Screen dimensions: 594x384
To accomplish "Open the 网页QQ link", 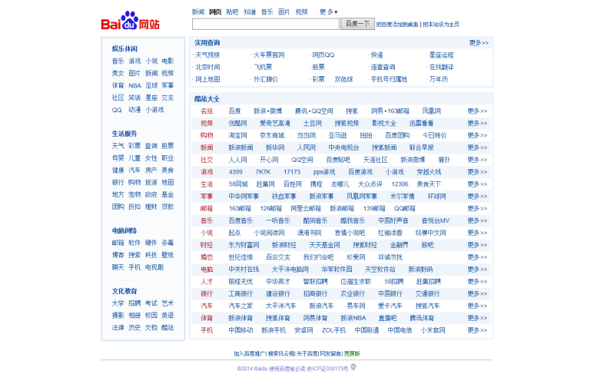I will (324, 55).
